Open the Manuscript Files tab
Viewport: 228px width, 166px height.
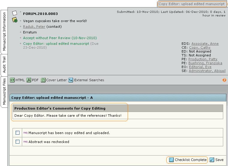coord(4,91)
